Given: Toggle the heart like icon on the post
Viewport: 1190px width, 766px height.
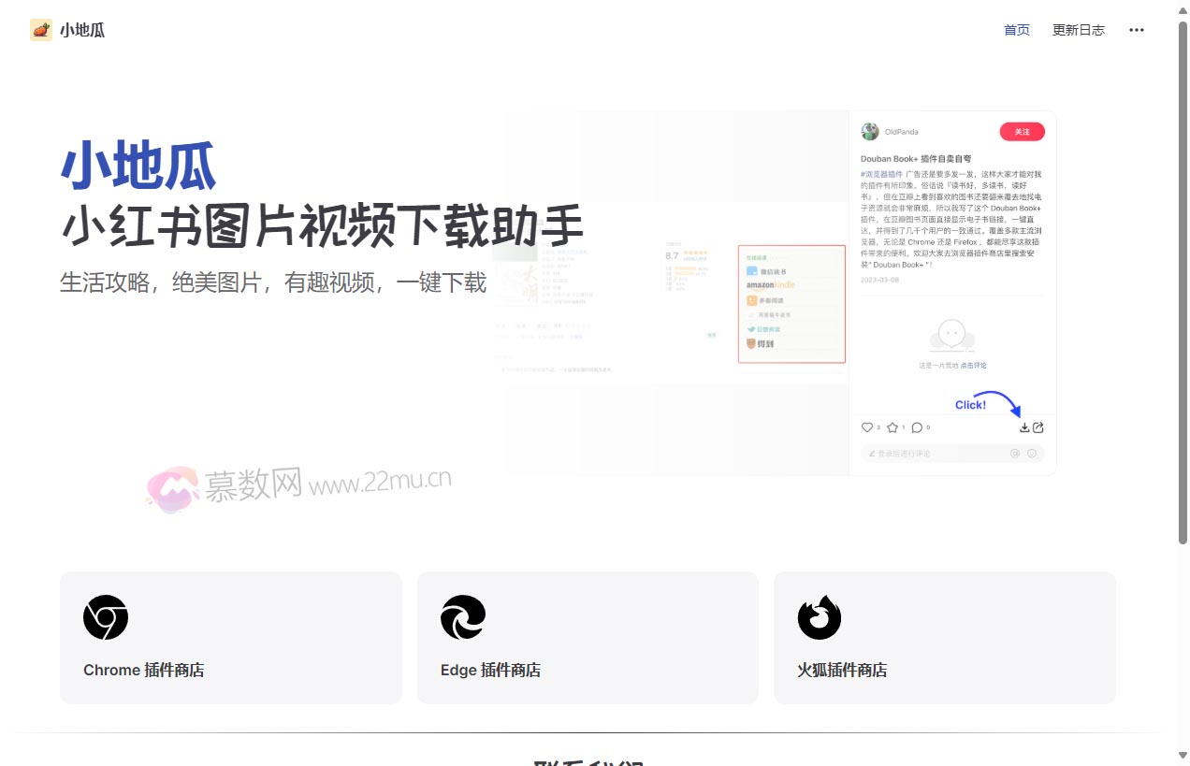Looking at the screenshot, I should point(867,427).
